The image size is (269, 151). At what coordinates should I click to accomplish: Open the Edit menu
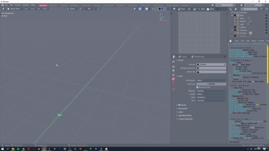pos(11,5)
